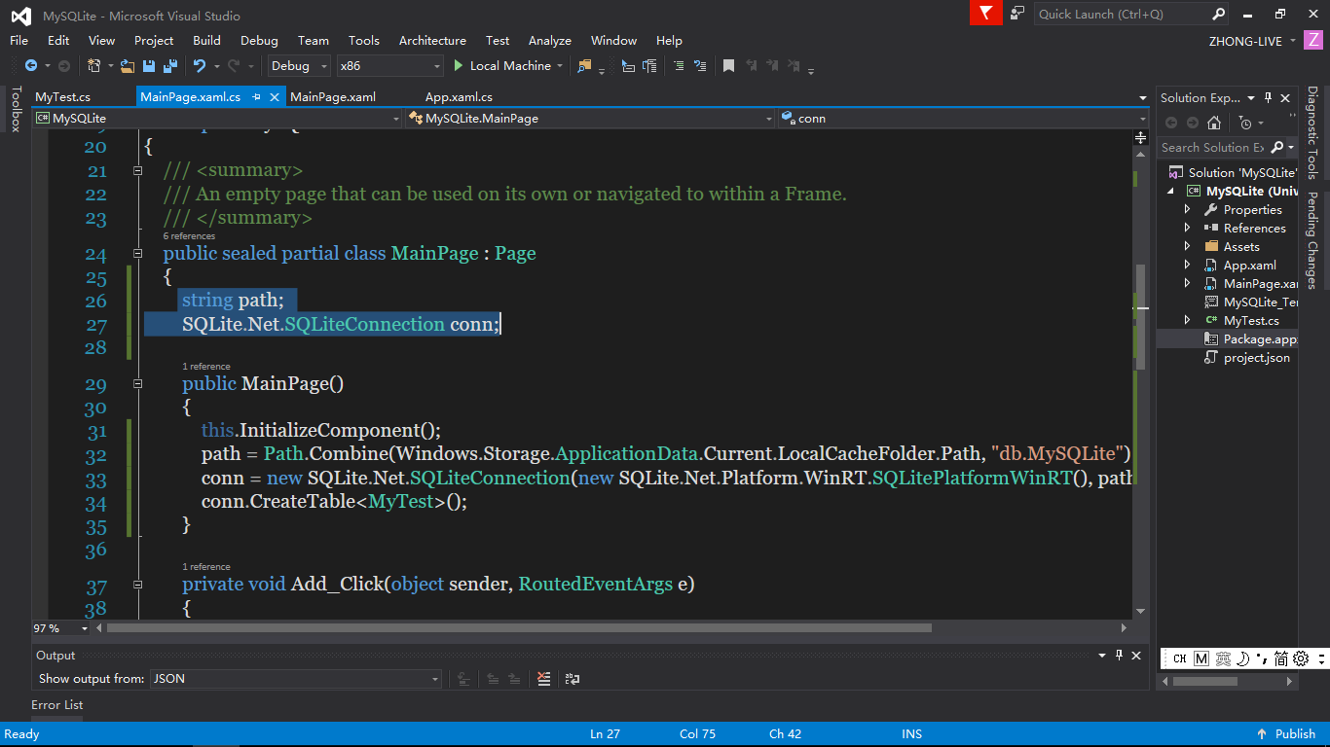Click the split editor handle above scrollbar

pyautogui.click(x=1141, y=138)
